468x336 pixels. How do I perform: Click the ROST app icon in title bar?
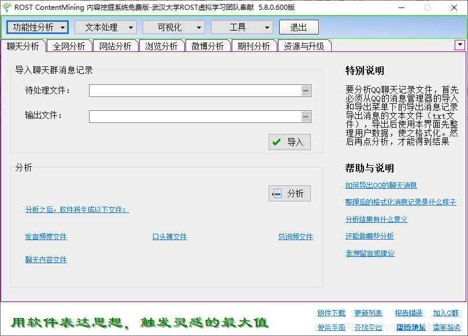pyautogui.click(x=6, y=7)
